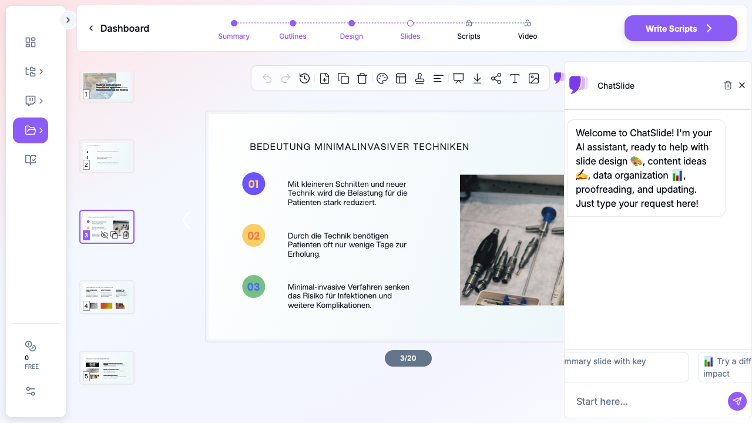Add a new slide using the toolbar icon
This screenshot has width=752, height=423.
[x=324, y=78]
